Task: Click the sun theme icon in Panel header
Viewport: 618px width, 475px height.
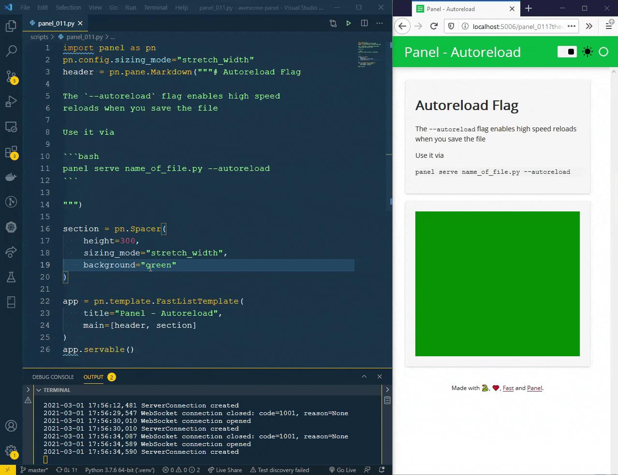Action: [x=587, y=52]
